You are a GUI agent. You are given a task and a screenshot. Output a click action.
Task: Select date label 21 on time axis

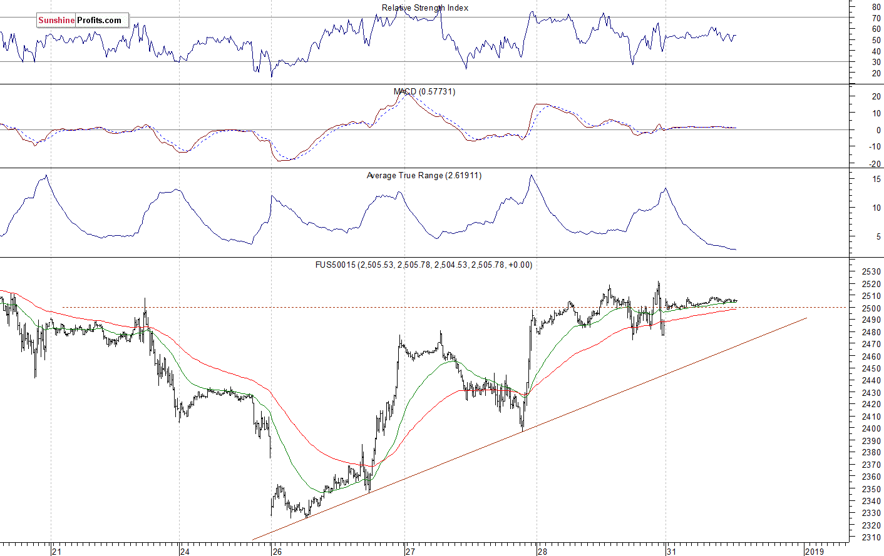pyautogui.click(x=57, y=552)
